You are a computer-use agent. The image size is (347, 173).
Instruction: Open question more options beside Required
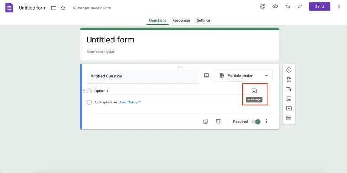(267, 121)
